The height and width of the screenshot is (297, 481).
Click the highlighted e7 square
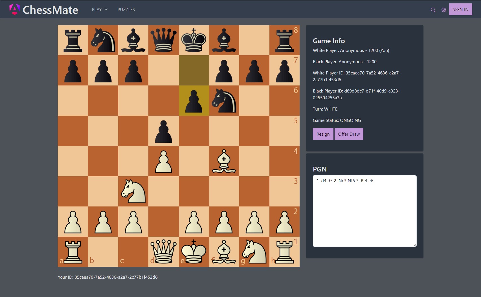click(194, 70)
